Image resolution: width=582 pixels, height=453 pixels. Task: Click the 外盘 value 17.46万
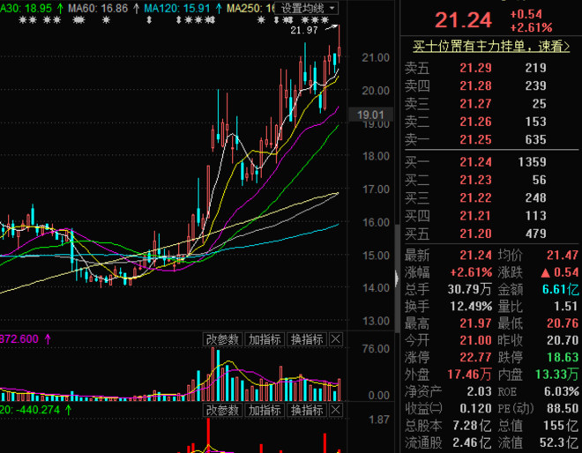click(x=469, y=375)
